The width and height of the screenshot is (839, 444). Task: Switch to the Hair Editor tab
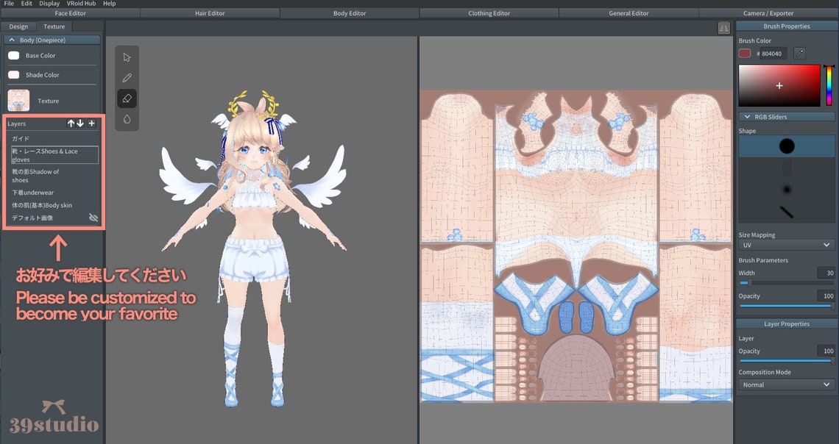(210, 12)
